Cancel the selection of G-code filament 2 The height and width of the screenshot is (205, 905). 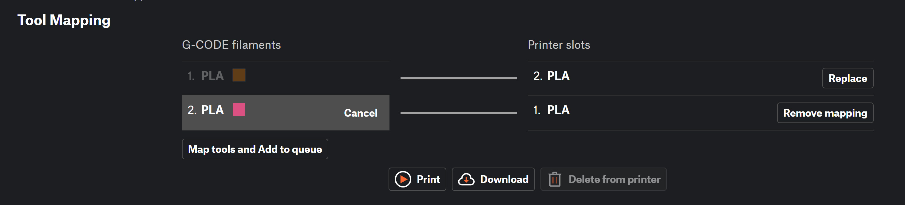[x=361, y=113]
